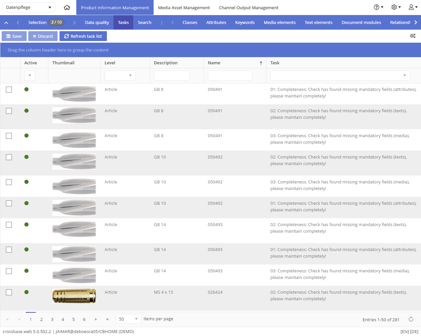Switch to Media Asset Management
Image resolution: width=421 pixels, height=336 pixels.
click(184, 8)
